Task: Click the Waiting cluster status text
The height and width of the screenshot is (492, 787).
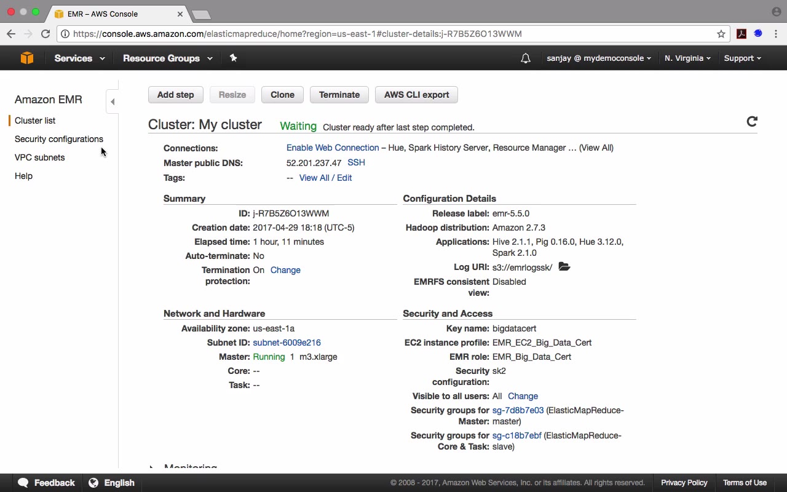Action: point(298,126)
